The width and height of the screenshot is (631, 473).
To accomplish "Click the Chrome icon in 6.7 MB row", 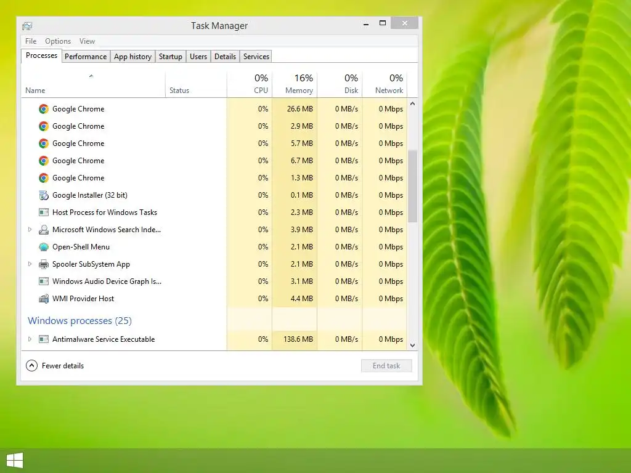I will click(x=44, y=161).
